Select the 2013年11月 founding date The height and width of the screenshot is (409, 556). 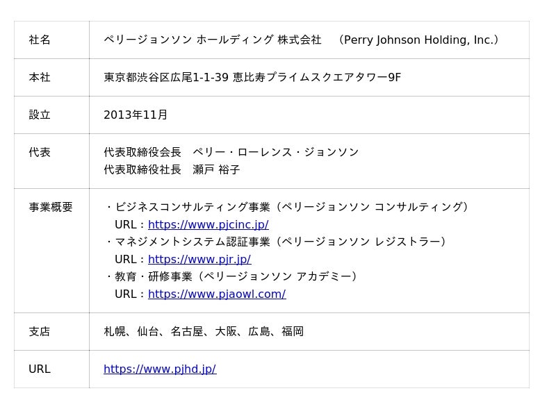[136, 115]
